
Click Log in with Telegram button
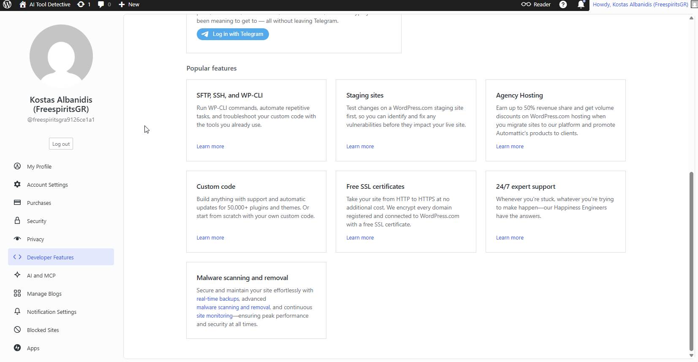[233, 34]
